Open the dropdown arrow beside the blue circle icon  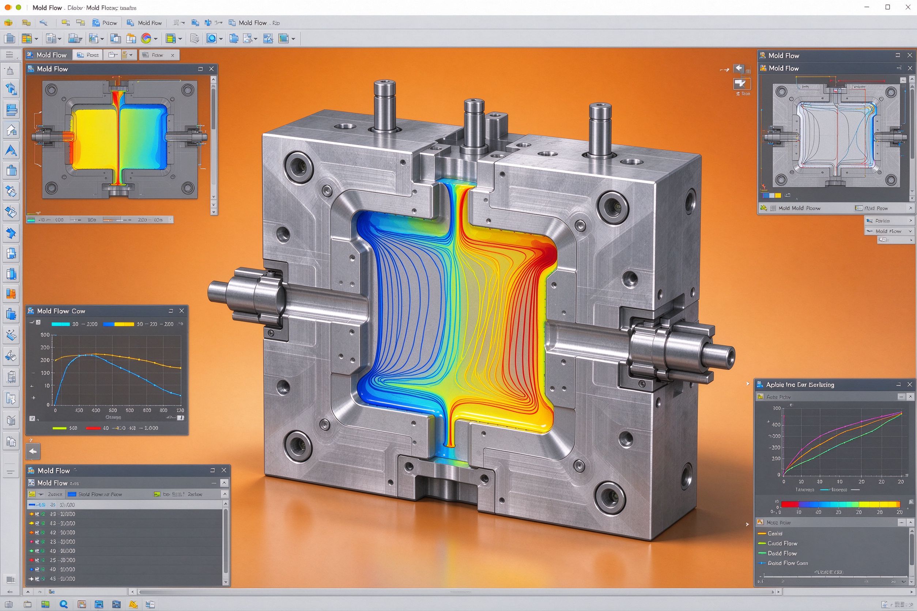(x=221, y=39)
